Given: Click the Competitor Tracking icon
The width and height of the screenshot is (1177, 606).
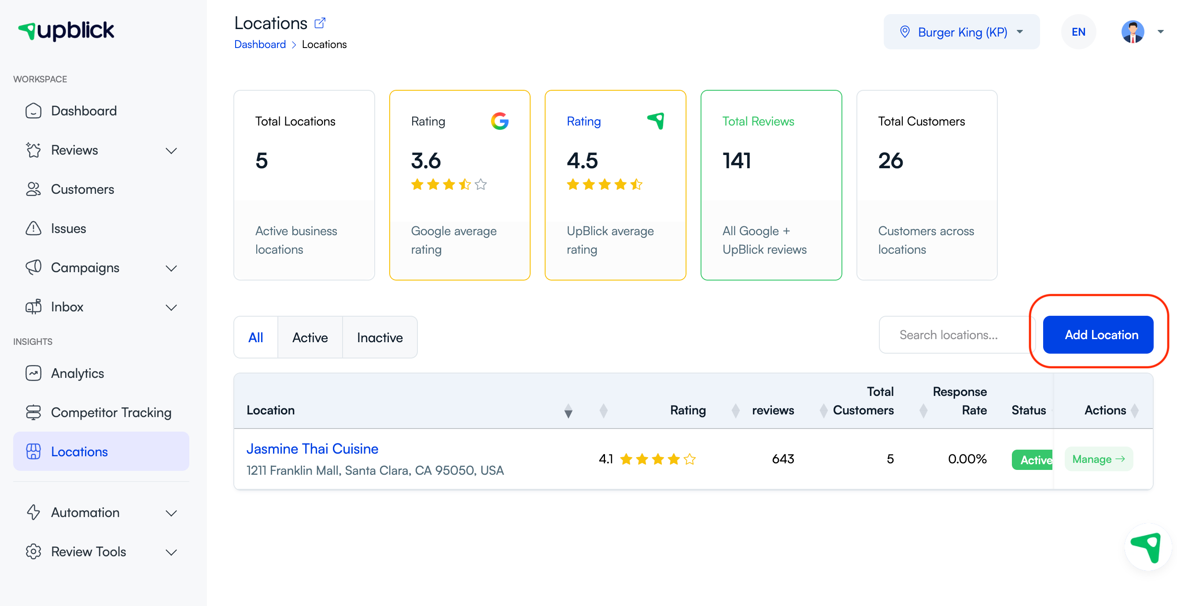Looking at the screenshot, I should click(33, 413).
